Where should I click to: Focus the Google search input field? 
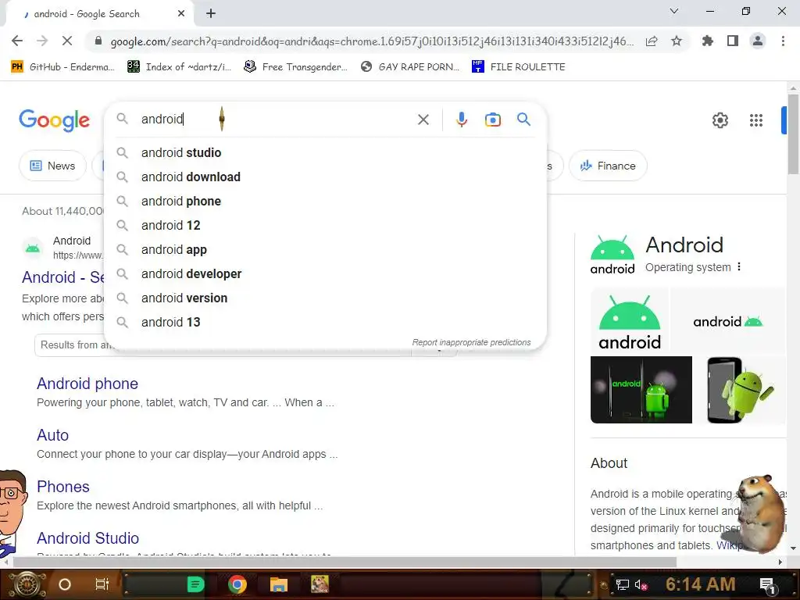(276, 120)
